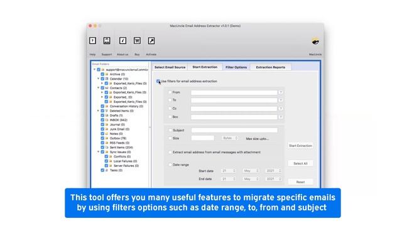Click the folder icon next to Outbox (78)
402x226 pixels.
(x=107, y=138)
